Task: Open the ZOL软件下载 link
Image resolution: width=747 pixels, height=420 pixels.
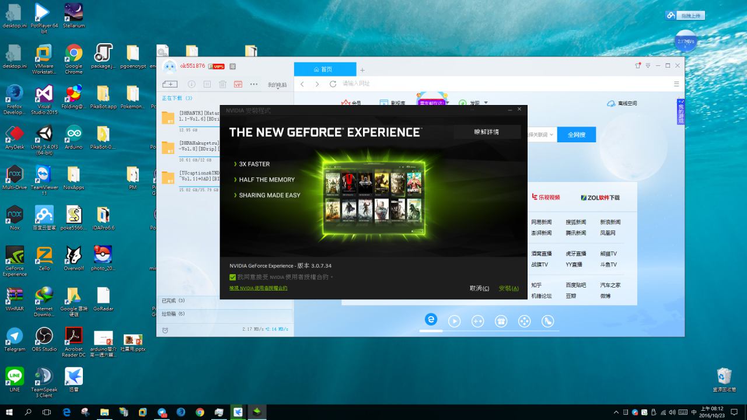Action: 601,197
